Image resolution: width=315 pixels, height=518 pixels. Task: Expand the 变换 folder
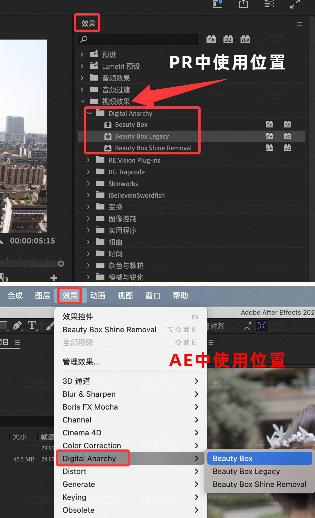[88, 207]
